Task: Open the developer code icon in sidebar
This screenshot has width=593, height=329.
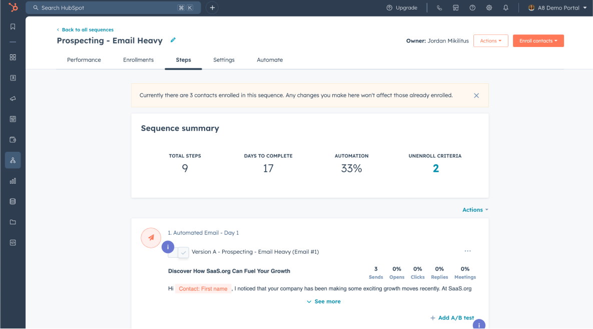Action: [13, 243]
